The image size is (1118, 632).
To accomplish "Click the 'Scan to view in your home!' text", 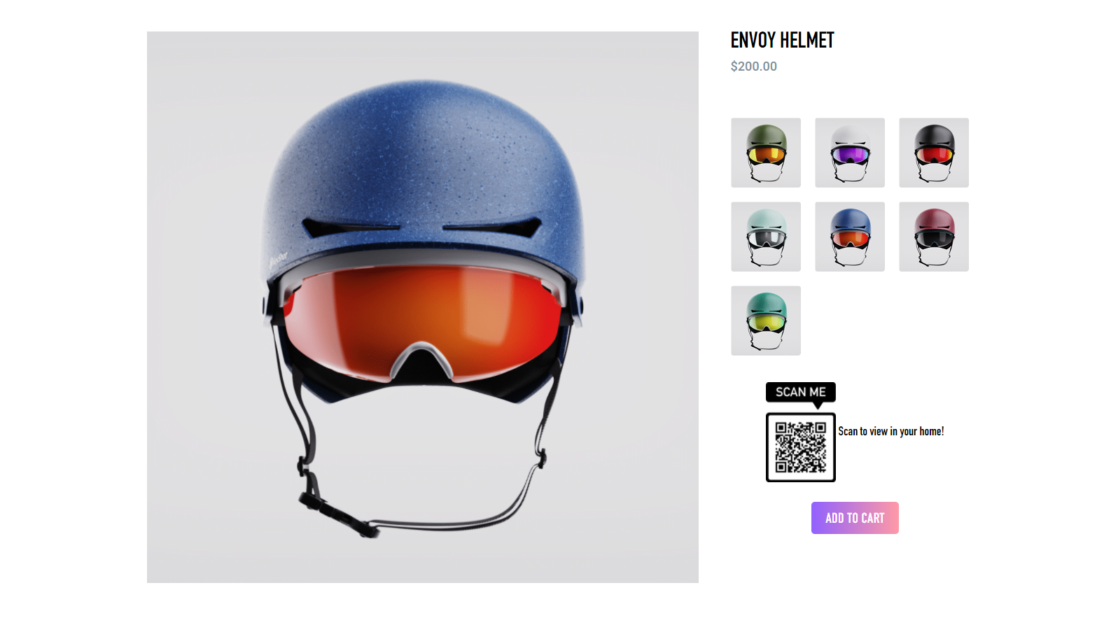I will click(x=891, y=431).
